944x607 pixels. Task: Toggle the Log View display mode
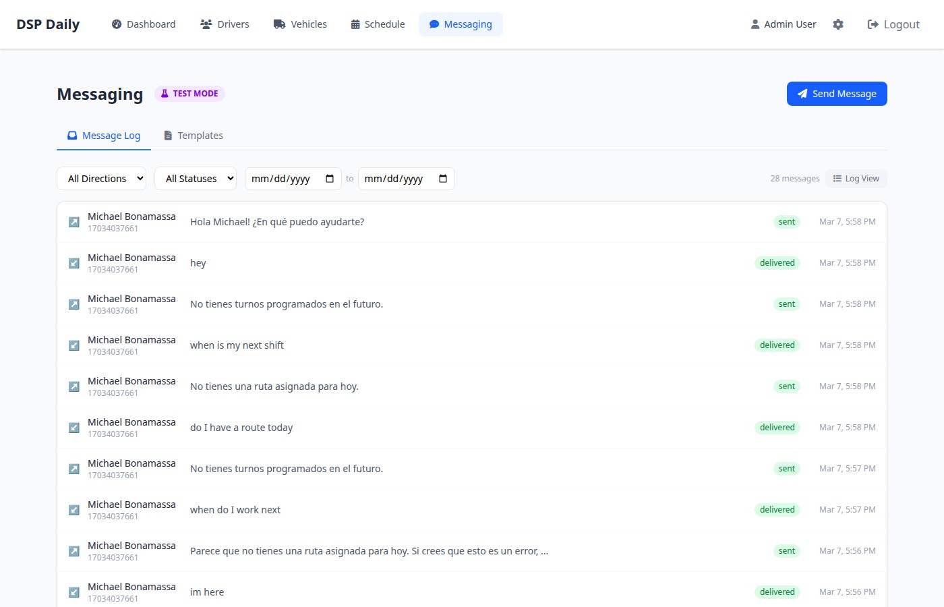(856, 178)
